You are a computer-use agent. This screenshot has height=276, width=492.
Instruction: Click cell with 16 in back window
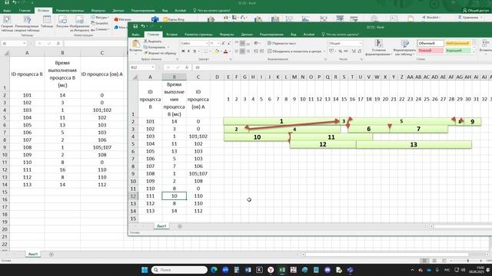click(62, 169)
